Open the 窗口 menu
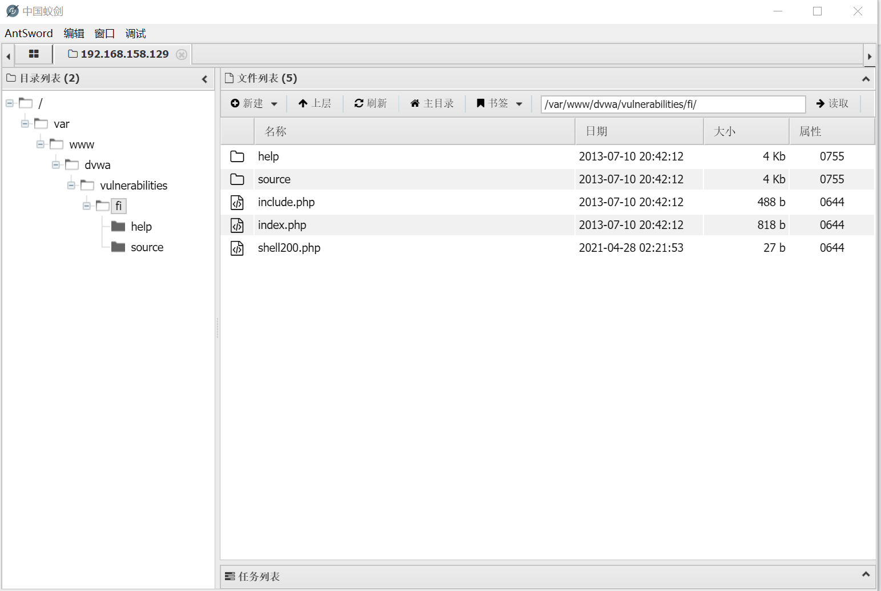Image resolution: width=881 pixels, height=591 pixels. pyautogui.click(x=104, y=34)
